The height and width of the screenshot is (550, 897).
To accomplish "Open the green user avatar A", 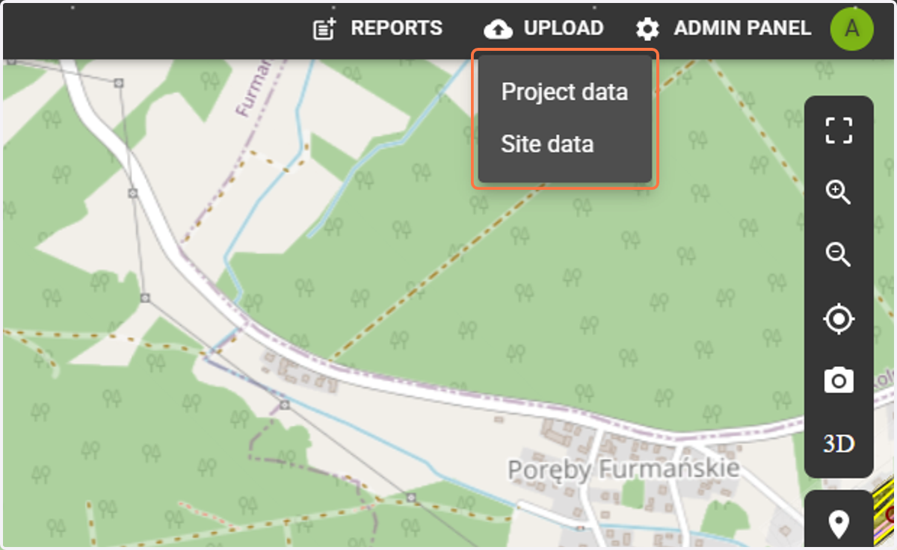I will pyautogui.click(x=851, y=28).
